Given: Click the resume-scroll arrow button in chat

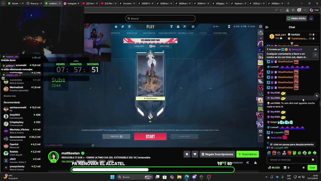Looking at the screenshot, I should [317, 96].
